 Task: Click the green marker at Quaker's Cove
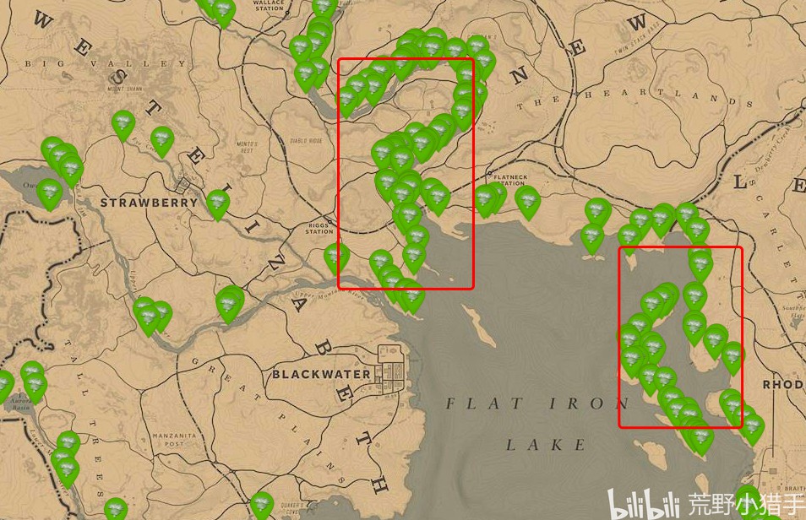point(262,505)
